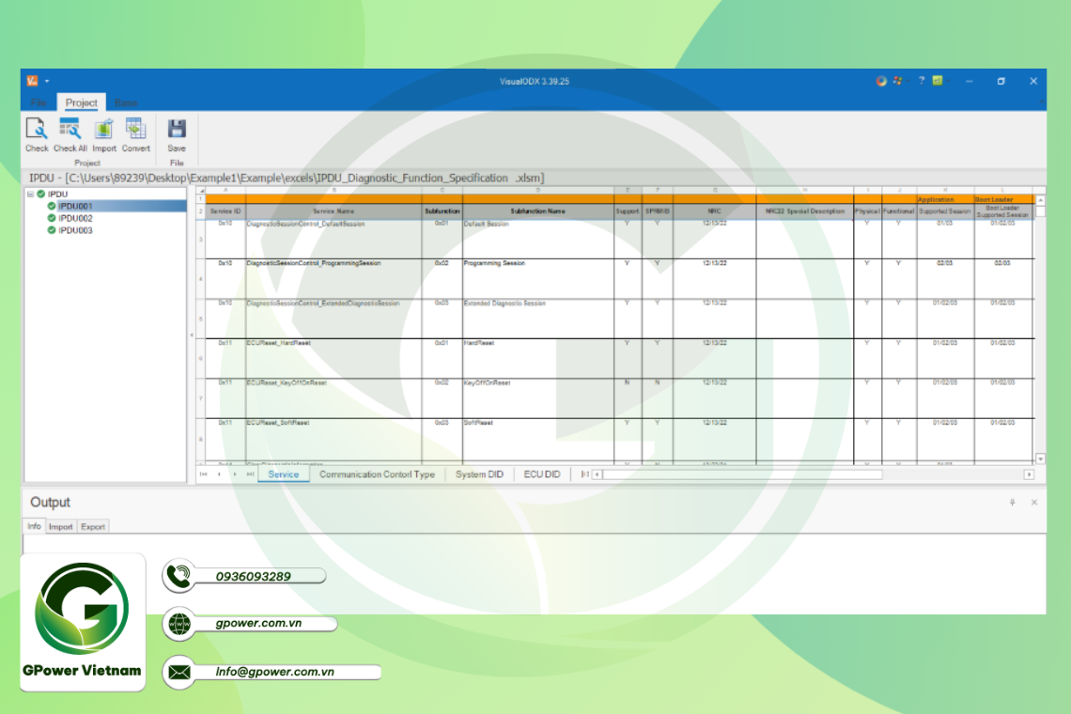This screenshot has width=1071, height=714.
Task: Open the ECU DID sheet tab
Action: tap(542, 474)
